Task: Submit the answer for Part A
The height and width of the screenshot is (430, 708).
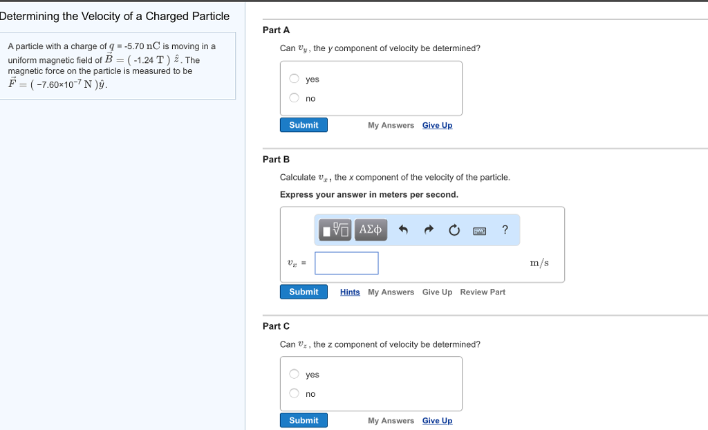Action: [304, 124]
